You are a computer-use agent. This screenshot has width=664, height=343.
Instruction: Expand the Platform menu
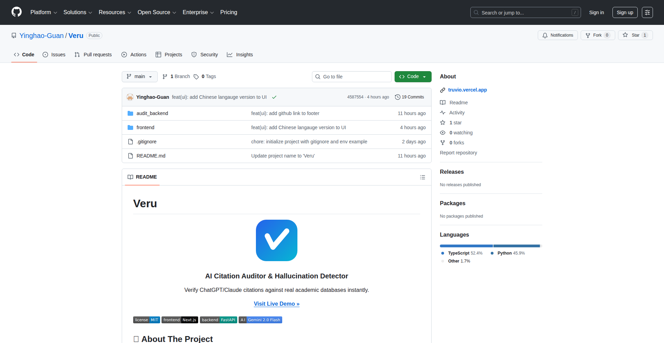coord(44,12)
